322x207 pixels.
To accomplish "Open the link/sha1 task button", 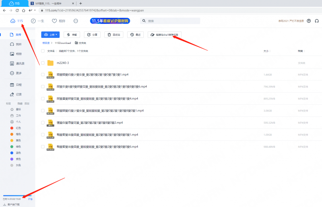I will 164,35.
